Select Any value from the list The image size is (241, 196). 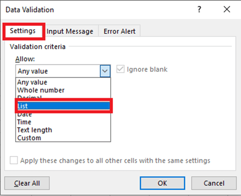[32, 82]
